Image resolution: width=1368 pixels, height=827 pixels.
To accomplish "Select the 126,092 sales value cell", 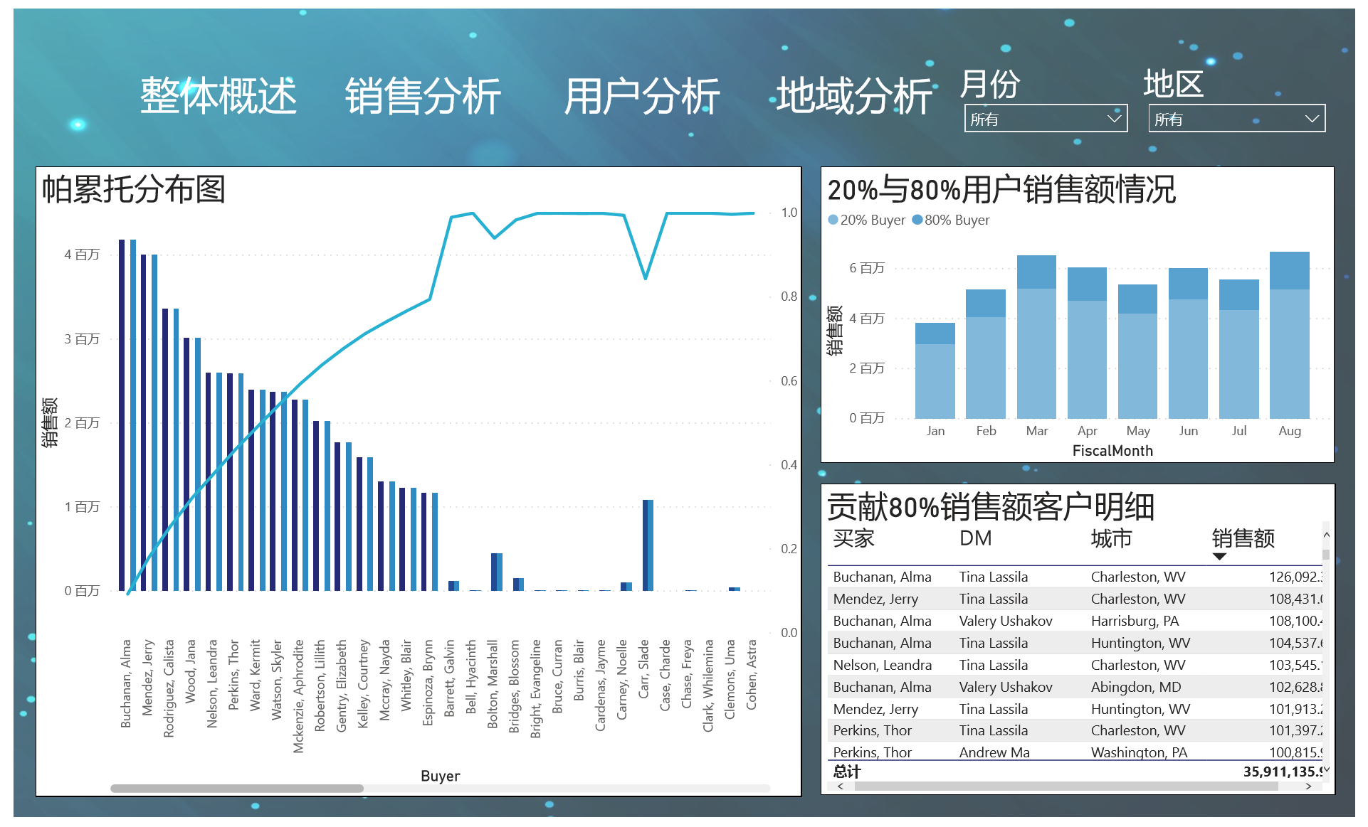I will [1295, 577].
